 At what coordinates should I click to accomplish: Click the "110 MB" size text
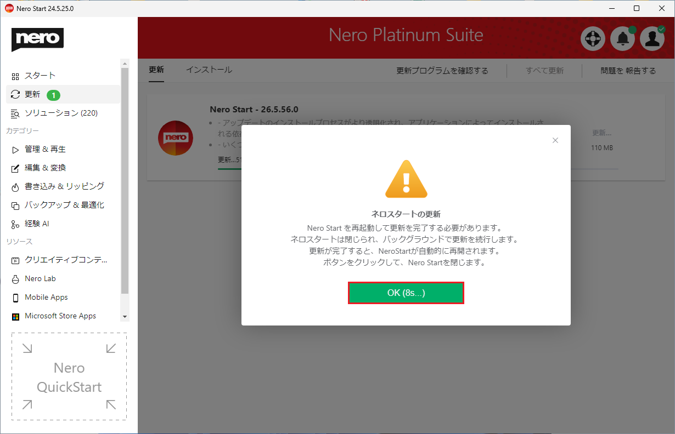pyautogui.click(x=602, y=148)
